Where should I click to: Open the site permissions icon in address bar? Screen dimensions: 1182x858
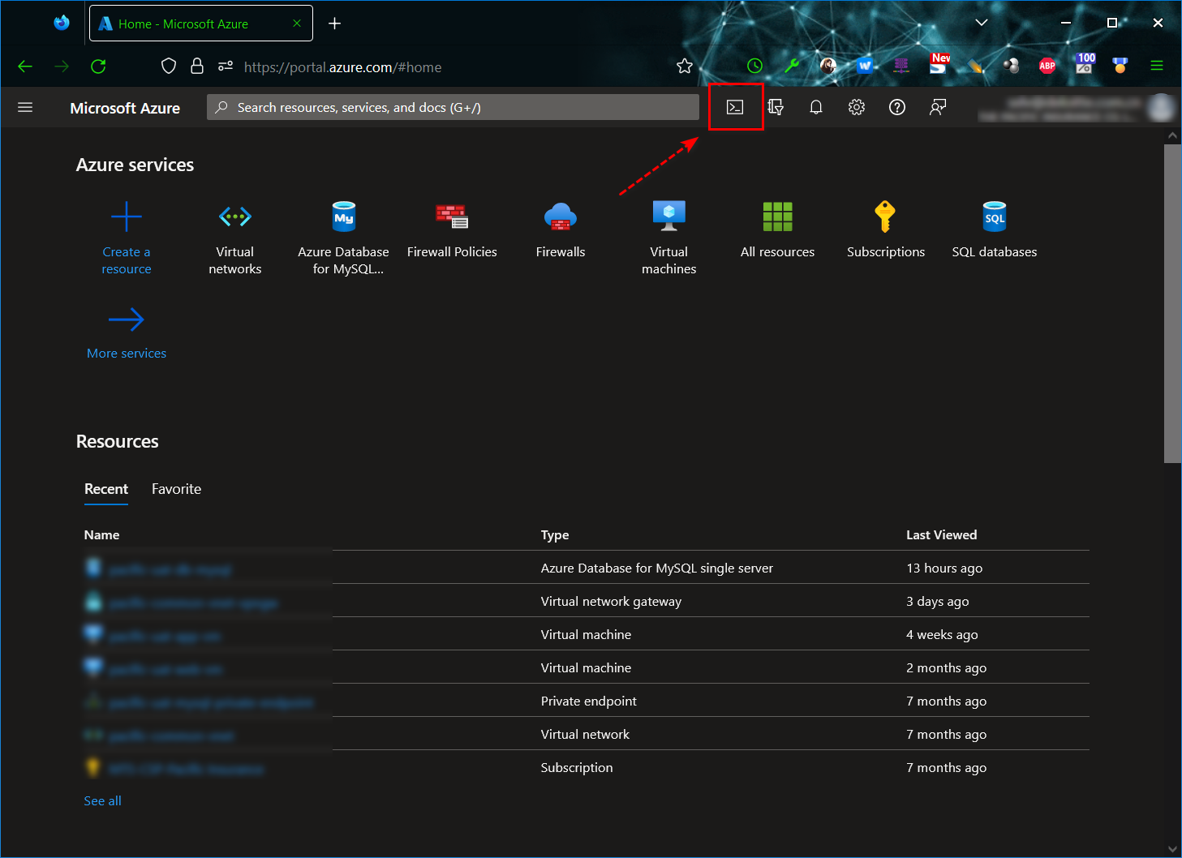pos(226,66)
